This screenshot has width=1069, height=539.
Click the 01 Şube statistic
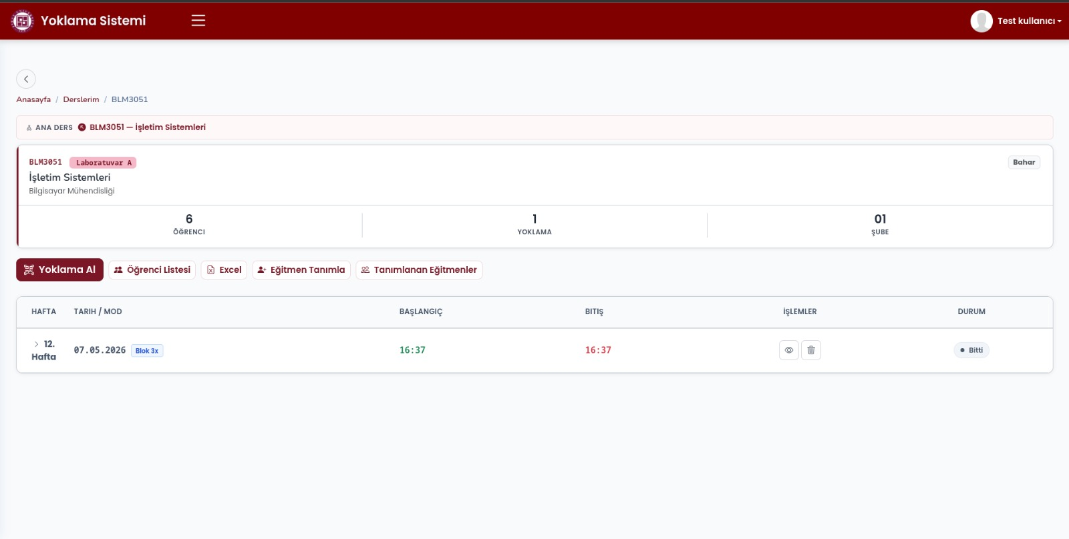point(880,224)
